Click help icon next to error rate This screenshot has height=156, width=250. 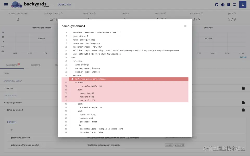tap(94, 13)
